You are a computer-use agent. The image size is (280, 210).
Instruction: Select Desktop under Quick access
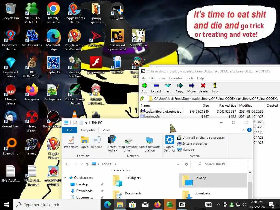pos(82,184)
